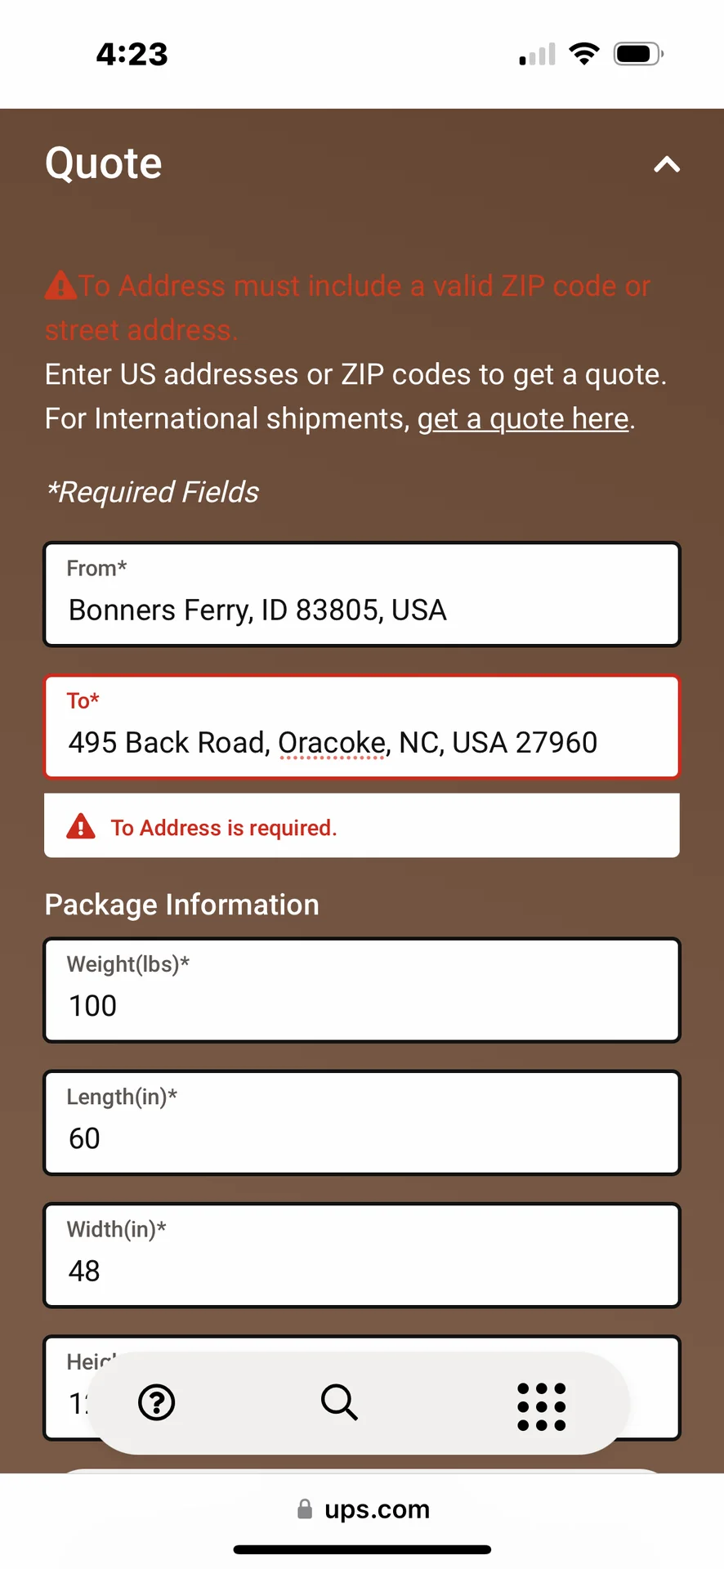724x1569 pixels.
Task: Click the warning icon beside 'To Address is required'
Action: click(80, 826)
